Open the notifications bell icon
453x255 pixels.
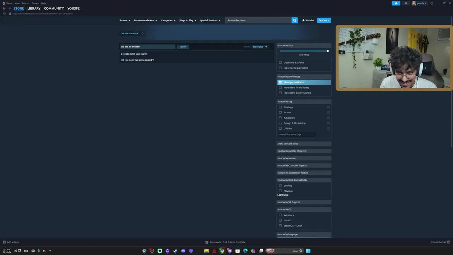406,3
